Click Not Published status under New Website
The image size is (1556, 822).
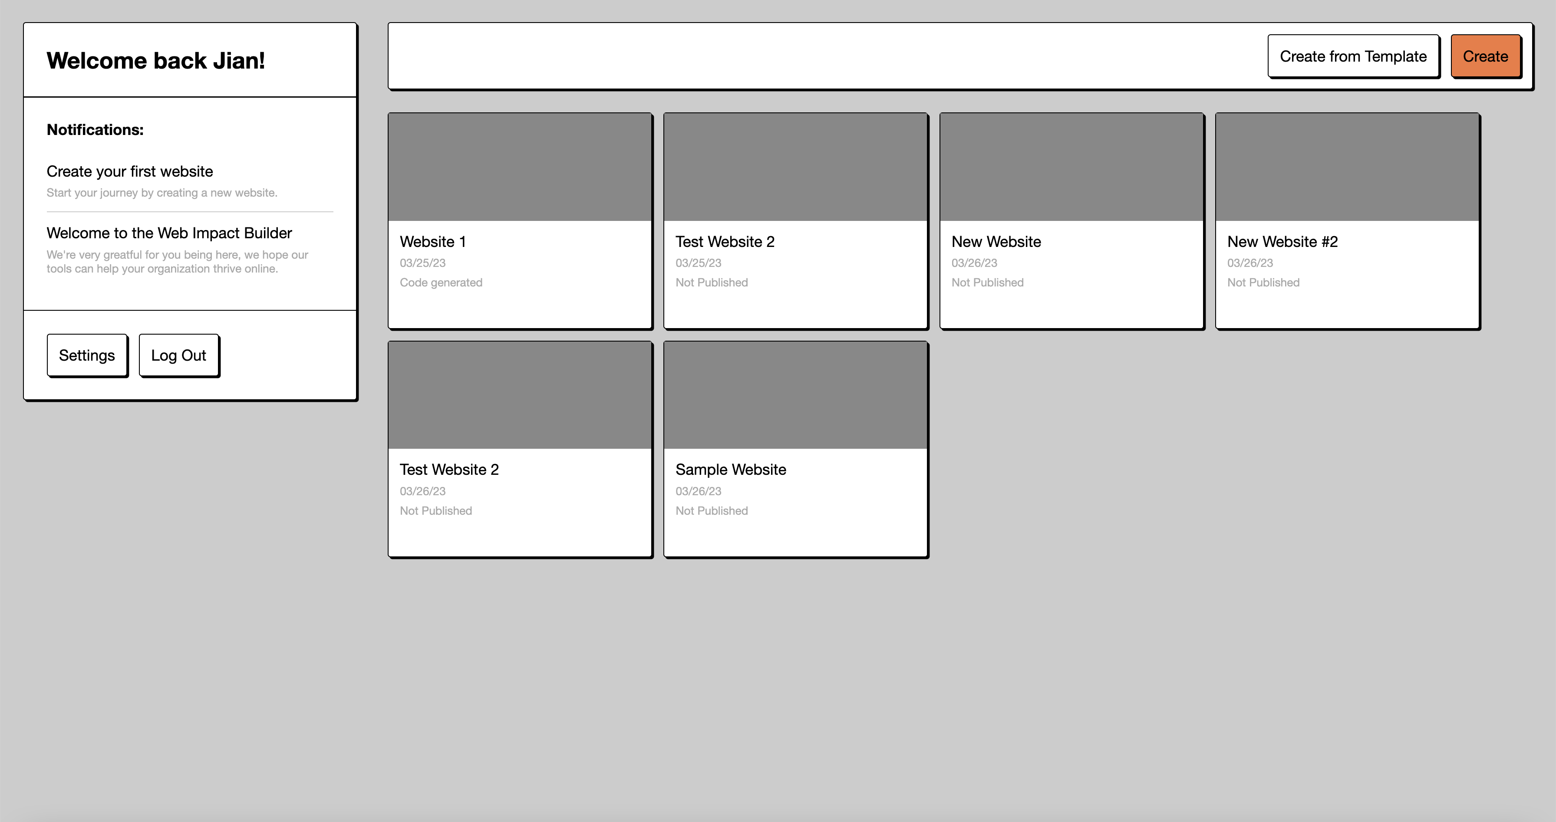click(987, 283)
